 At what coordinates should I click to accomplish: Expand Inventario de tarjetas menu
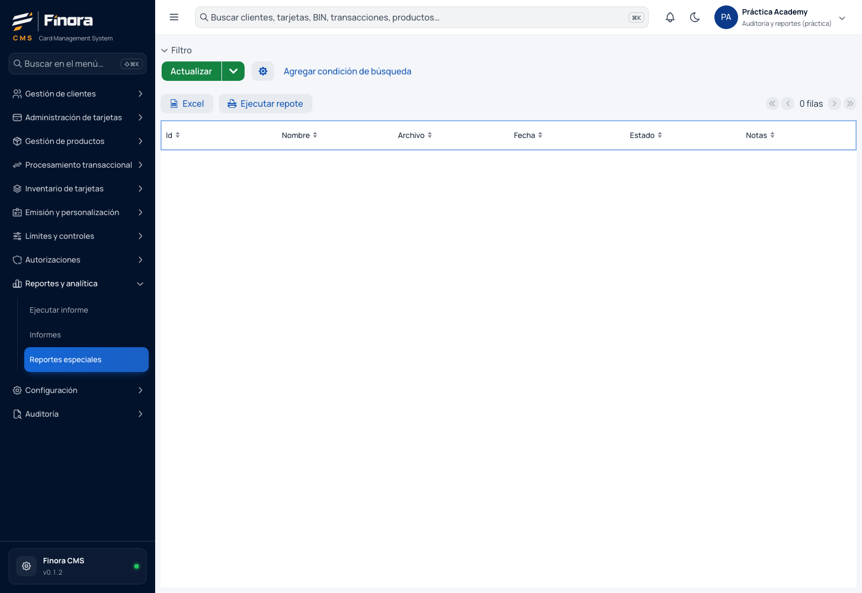click(78, 189)
